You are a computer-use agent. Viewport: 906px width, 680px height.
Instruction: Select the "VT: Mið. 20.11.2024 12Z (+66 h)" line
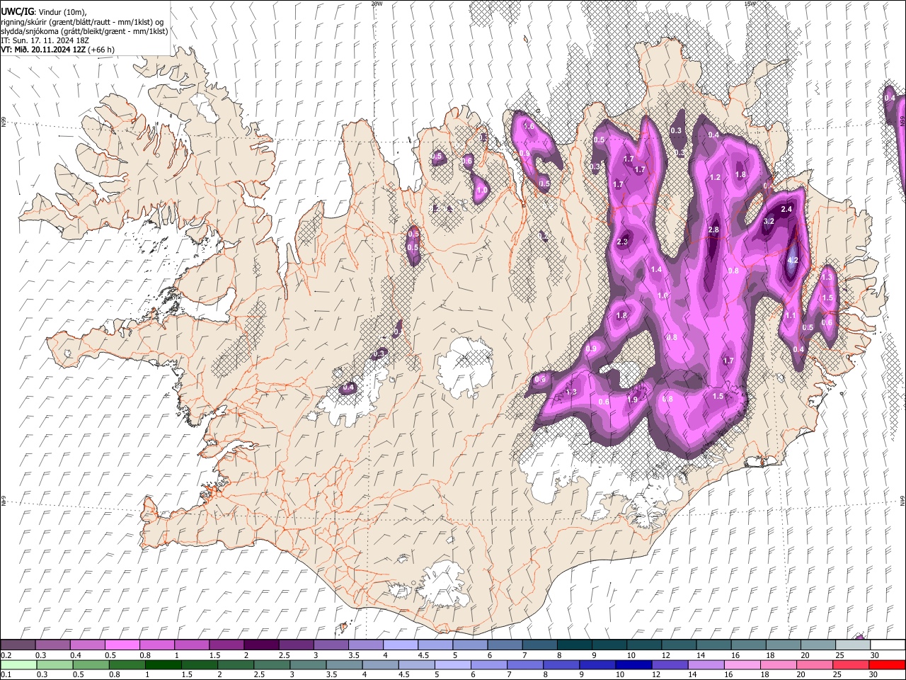click(57, 50)
